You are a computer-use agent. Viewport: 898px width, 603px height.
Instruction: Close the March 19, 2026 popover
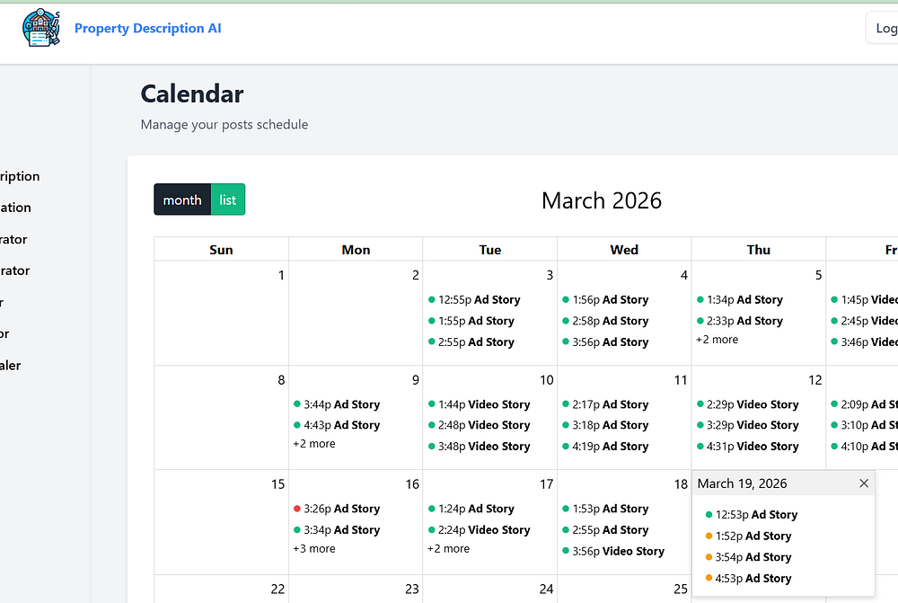864,483
